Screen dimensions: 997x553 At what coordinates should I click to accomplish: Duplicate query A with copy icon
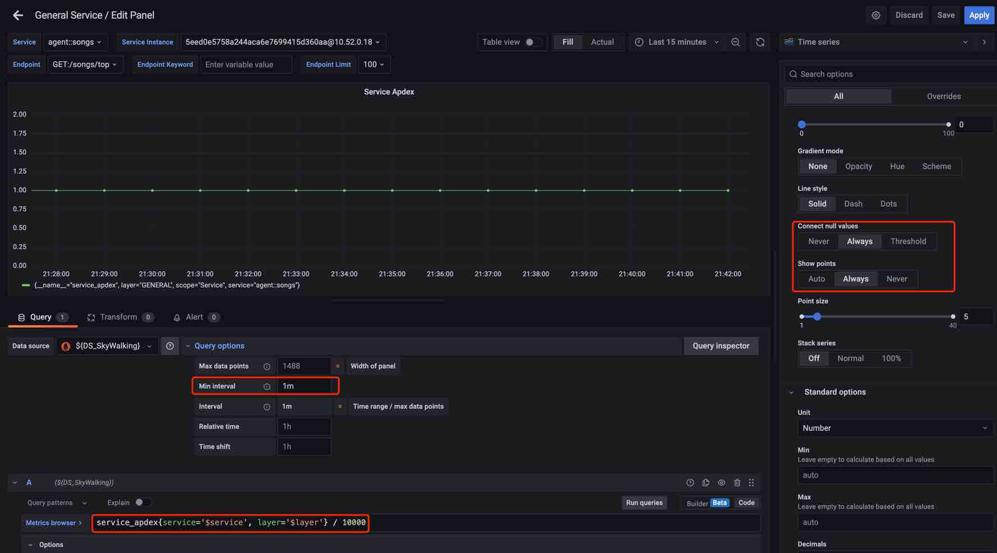pyautogui.click(x=705, y=482)
